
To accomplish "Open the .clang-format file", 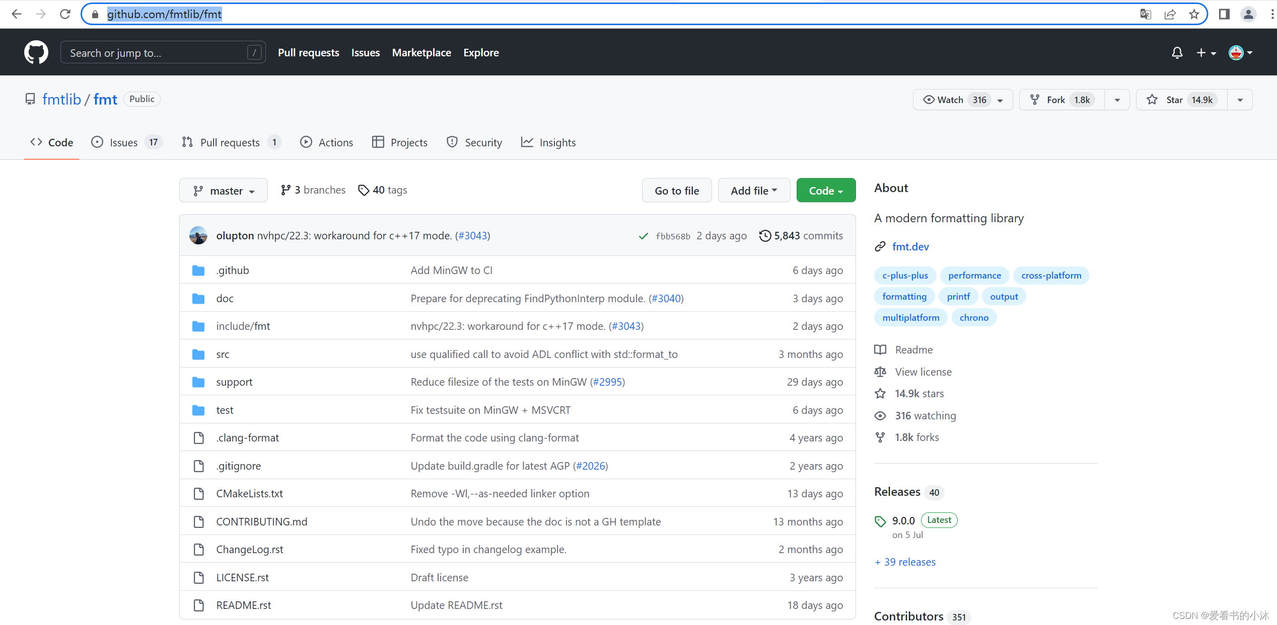I will (247, 437).
